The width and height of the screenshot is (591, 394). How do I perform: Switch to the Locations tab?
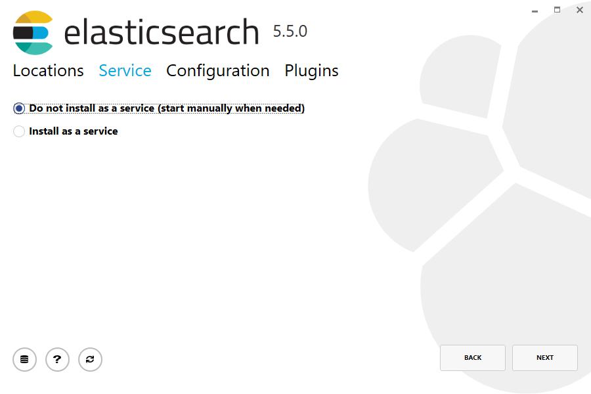pos(47,70)
